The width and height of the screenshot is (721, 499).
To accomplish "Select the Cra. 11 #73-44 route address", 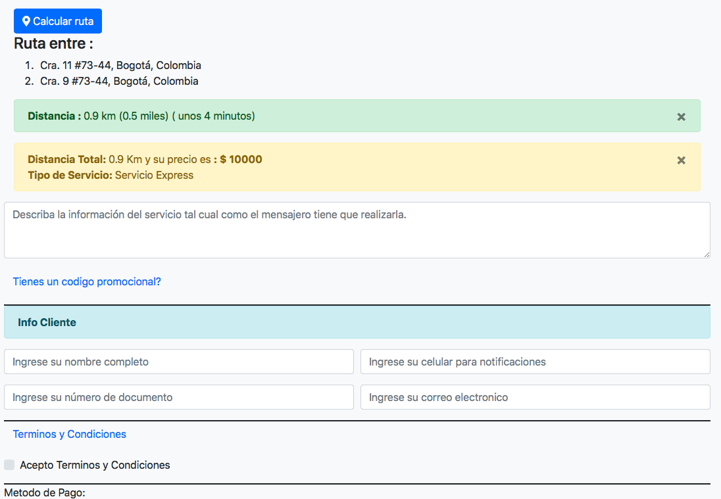I will pos(120,65).
